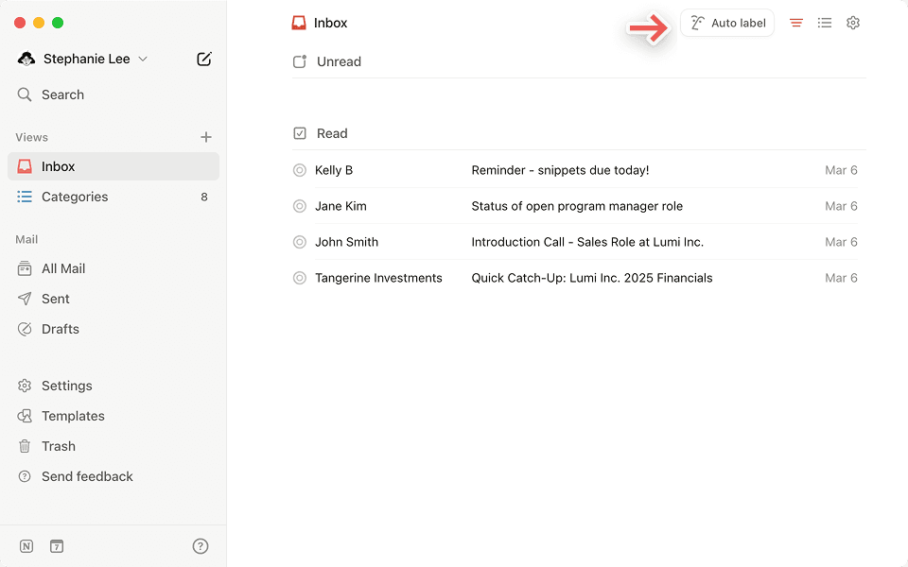The height and width of the screenshot is (567, 908).
Task: Click the Auto label button
Action: point(727,22)
